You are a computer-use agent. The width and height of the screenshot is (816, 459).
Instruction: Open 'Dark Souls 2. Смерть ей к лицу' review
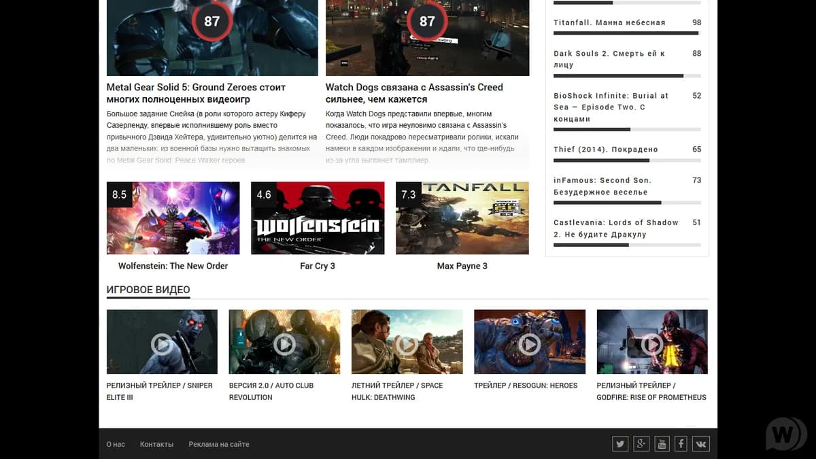(x=609, y=59)
